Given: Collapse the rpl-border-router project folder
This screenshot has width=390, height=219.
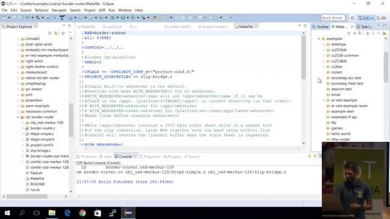Looking at the screenshot, I should coord(18,117).
